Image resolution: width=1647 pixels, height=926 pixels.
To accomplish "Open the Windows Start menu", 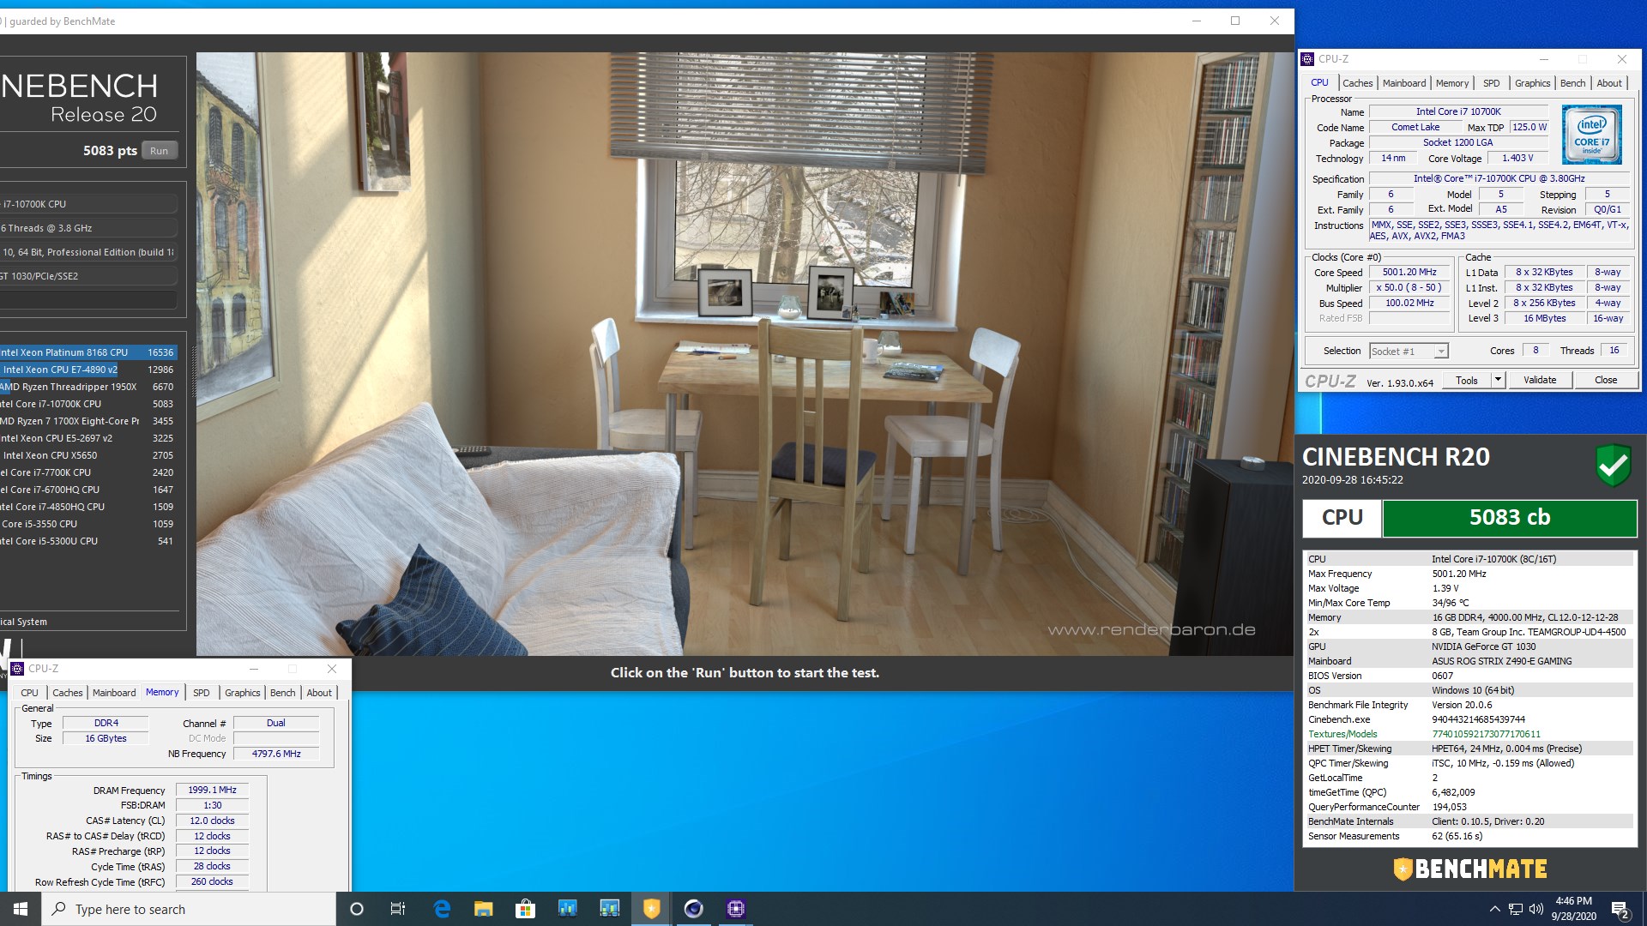I will click(x=21, y=909).
